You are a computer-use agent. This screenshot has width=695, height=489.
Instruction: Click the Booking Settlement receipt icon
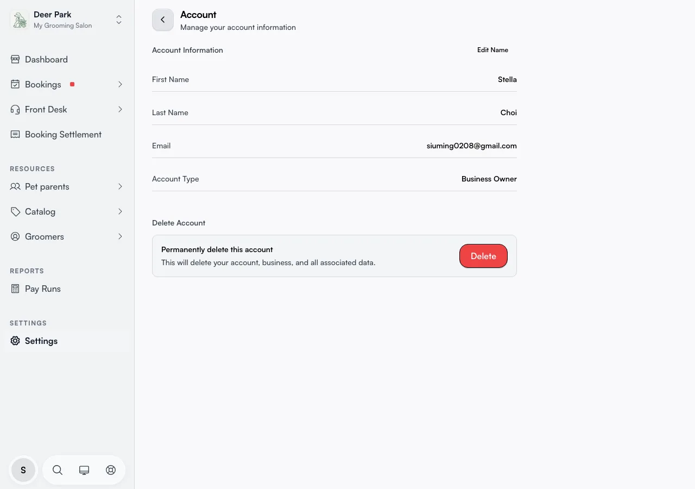pyautogui.click(x=15, y=134)
